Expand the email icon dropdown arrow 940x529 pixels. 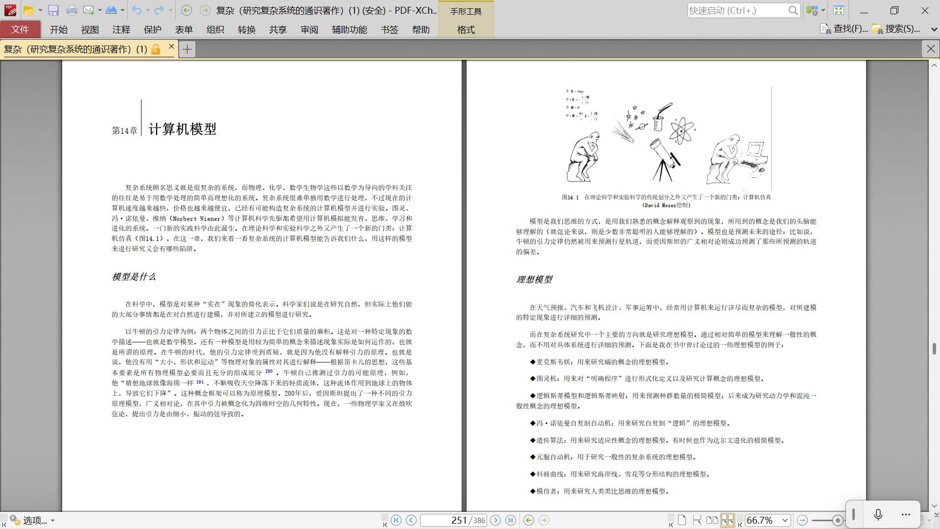[x=100, y=10]
